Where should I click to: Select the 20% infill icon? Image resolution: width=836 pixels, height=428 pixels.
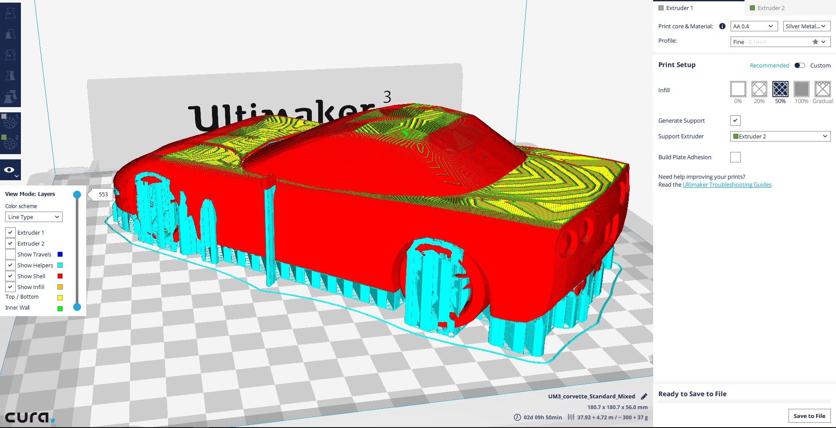click(759, 89)
